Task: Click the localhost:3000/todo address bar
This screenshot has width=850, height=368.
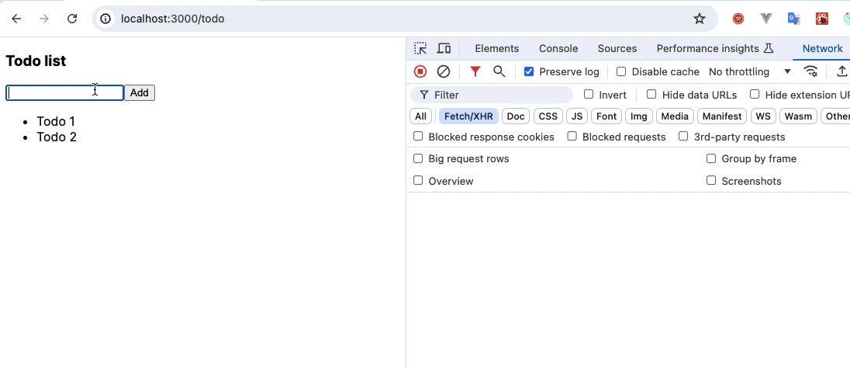Action: tap(404, 19)
